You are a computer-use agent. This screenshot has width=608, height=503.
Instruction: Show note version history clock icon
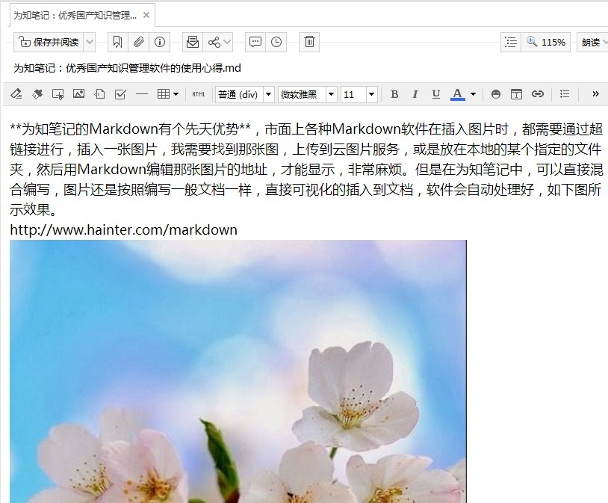276,42
